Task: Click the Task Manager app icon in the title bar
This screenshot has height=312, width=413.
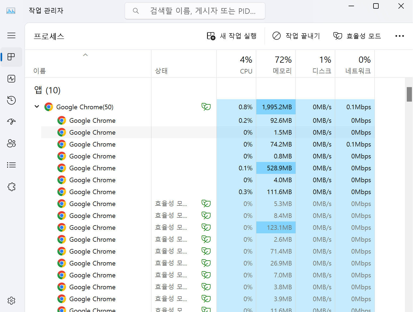Action: pos(11,11)
